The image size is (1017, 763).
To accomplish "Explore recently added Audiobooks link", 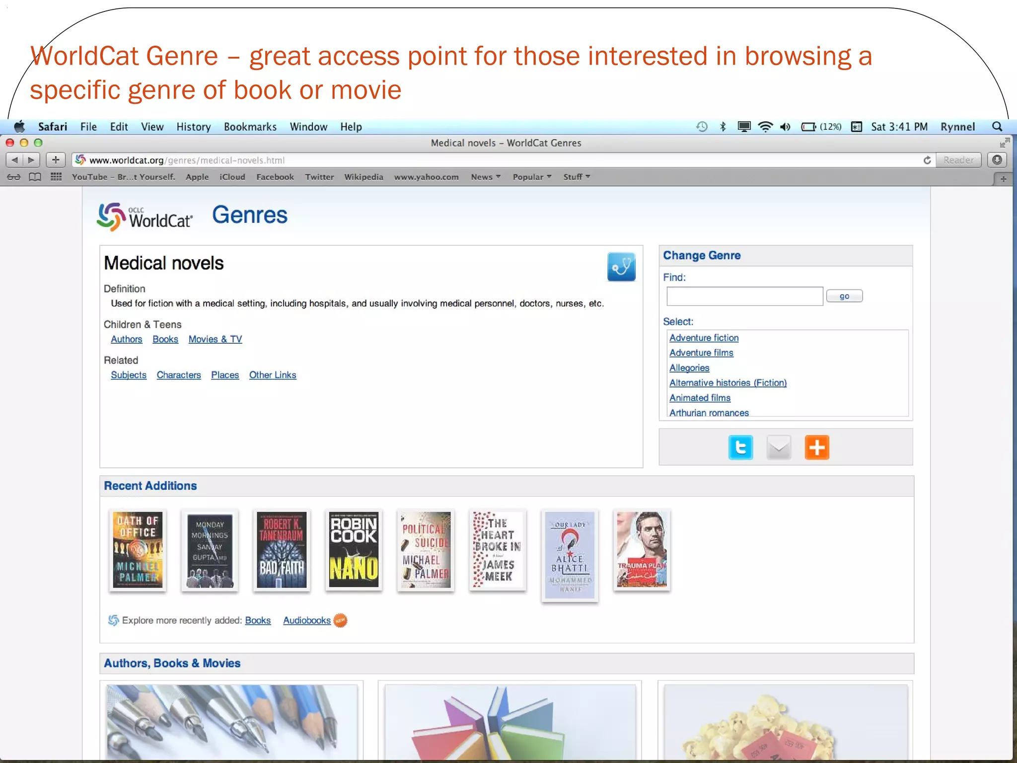I will point(307,620).
